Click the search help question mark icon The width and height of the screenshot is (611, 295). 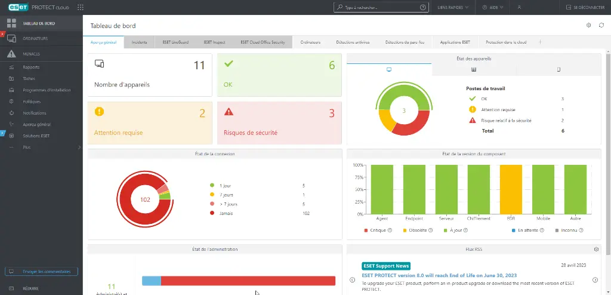tap(423, 7)
